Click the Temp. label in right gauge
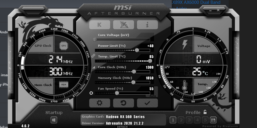The image size is (257, 128). tap(203, 84)
